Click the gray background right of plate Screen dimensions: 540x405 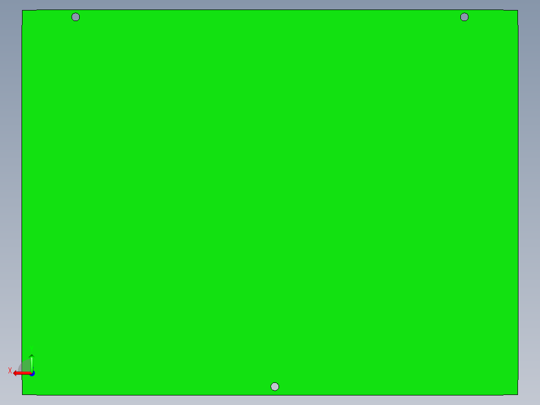point(529,200)
